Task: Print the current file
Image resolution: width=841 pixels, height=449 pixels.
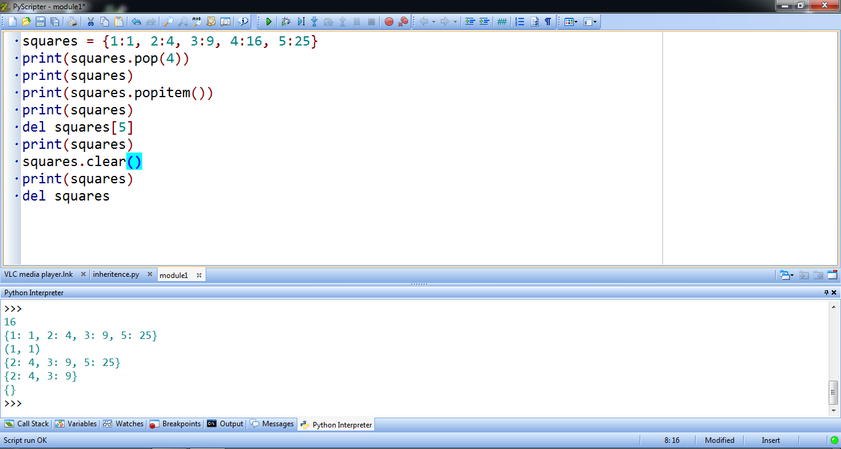Action: tap(71, 22)
